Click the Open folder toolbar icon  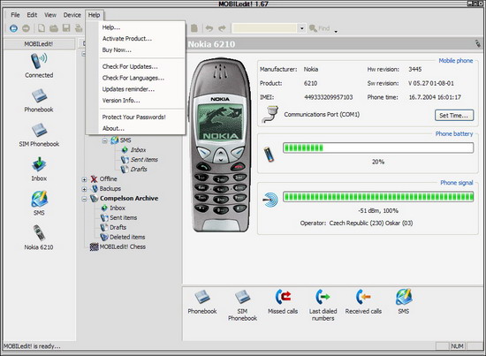[x=54, y=28]
